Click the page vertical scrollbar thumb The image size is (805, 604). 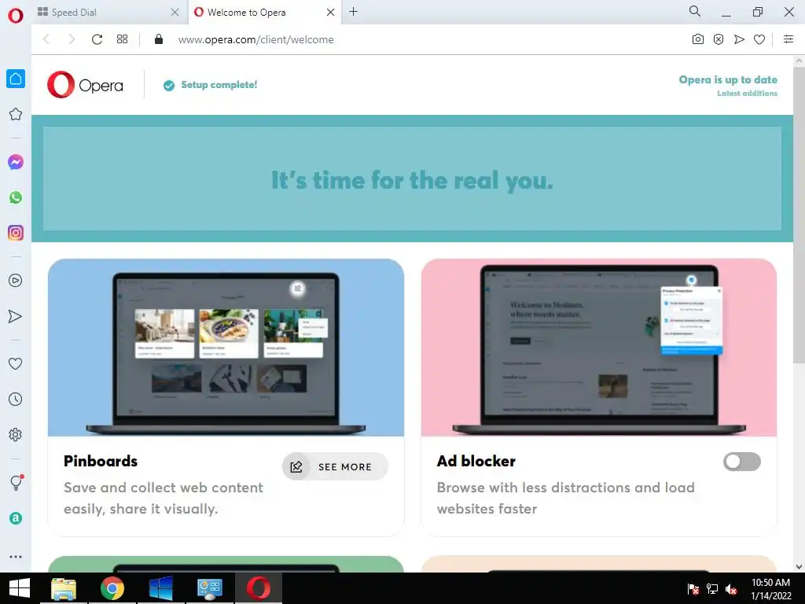point(799,215)
